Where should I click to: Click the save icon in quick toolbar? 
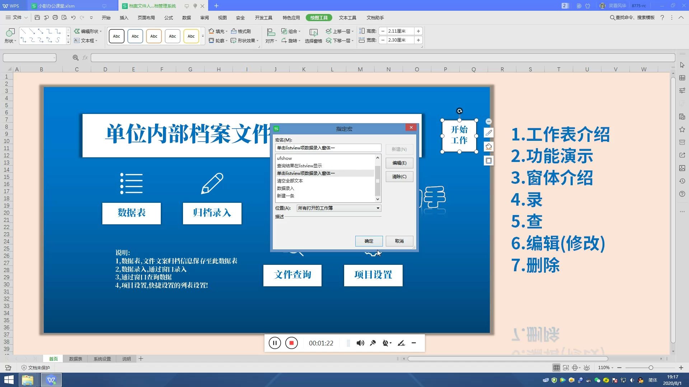37,17
